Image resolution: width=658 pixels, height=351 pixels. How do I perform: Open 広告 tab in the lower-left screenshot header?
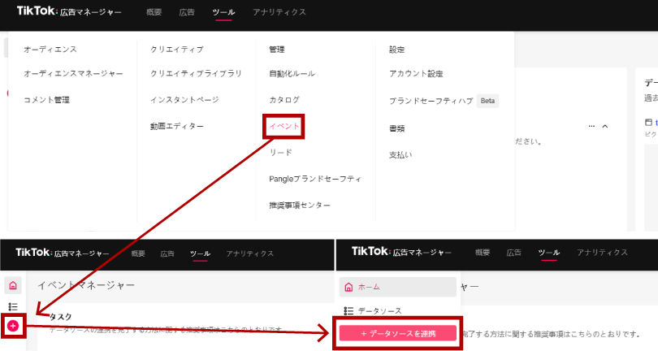[167, 253]
